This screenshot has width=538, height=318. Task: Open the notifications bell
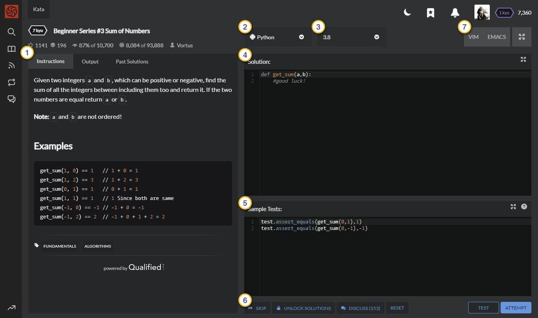(x=455, y=13)
